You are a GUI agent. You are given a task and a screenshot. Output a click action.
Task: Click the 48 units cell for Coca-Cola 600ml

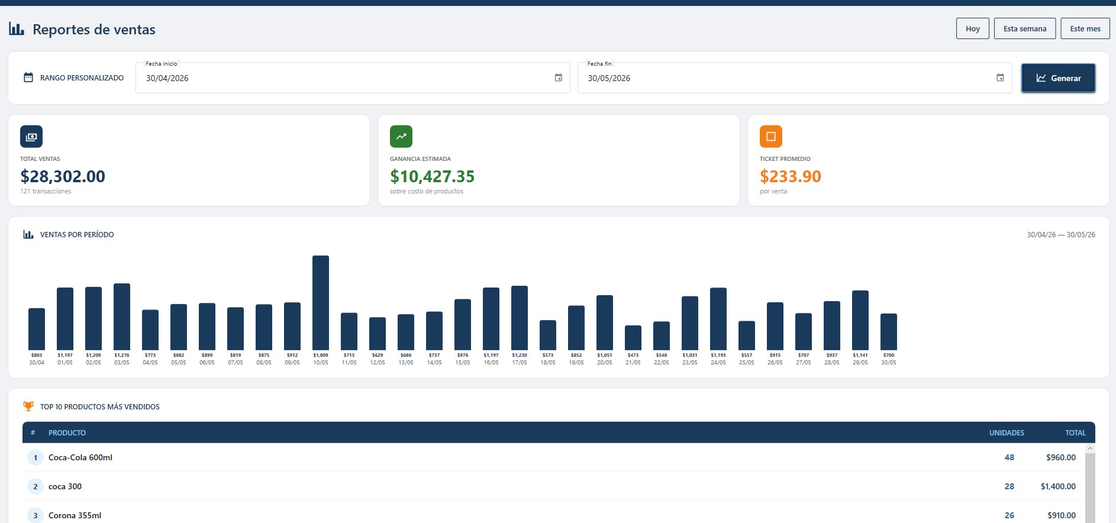pos(1009,457)
